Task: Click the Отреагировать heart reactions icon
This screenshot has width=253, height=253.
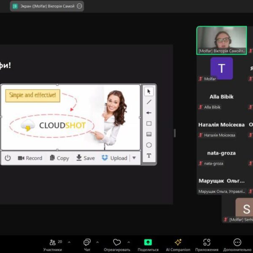Action: click(117, 242)
